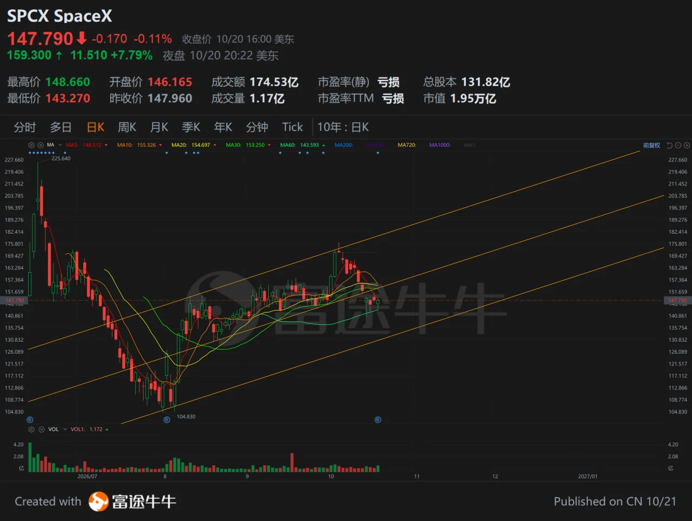Expand the VOL indicator type dropdown

[x=65, y=429]
